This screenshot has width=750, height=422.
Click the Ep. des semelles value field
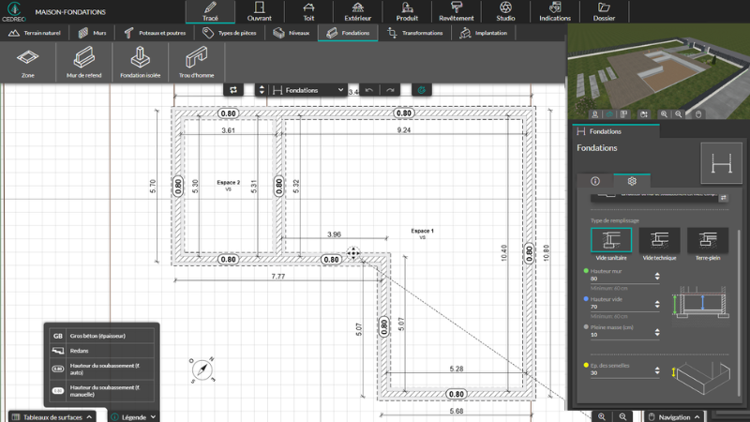[621, 372]
